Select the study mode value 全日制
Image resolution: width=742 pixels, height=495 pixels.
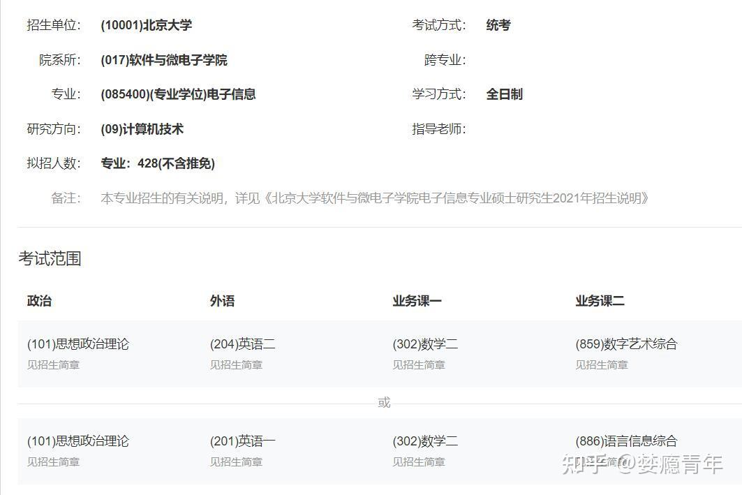coord(505,94)
